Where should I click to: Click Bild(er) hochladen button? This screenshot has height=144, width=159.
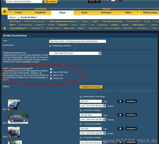tap(91, 87)
